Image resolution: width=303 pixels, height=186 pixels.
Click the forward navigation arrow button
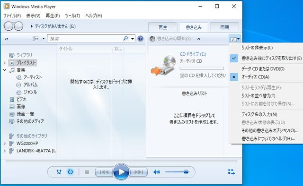[18, 26]
